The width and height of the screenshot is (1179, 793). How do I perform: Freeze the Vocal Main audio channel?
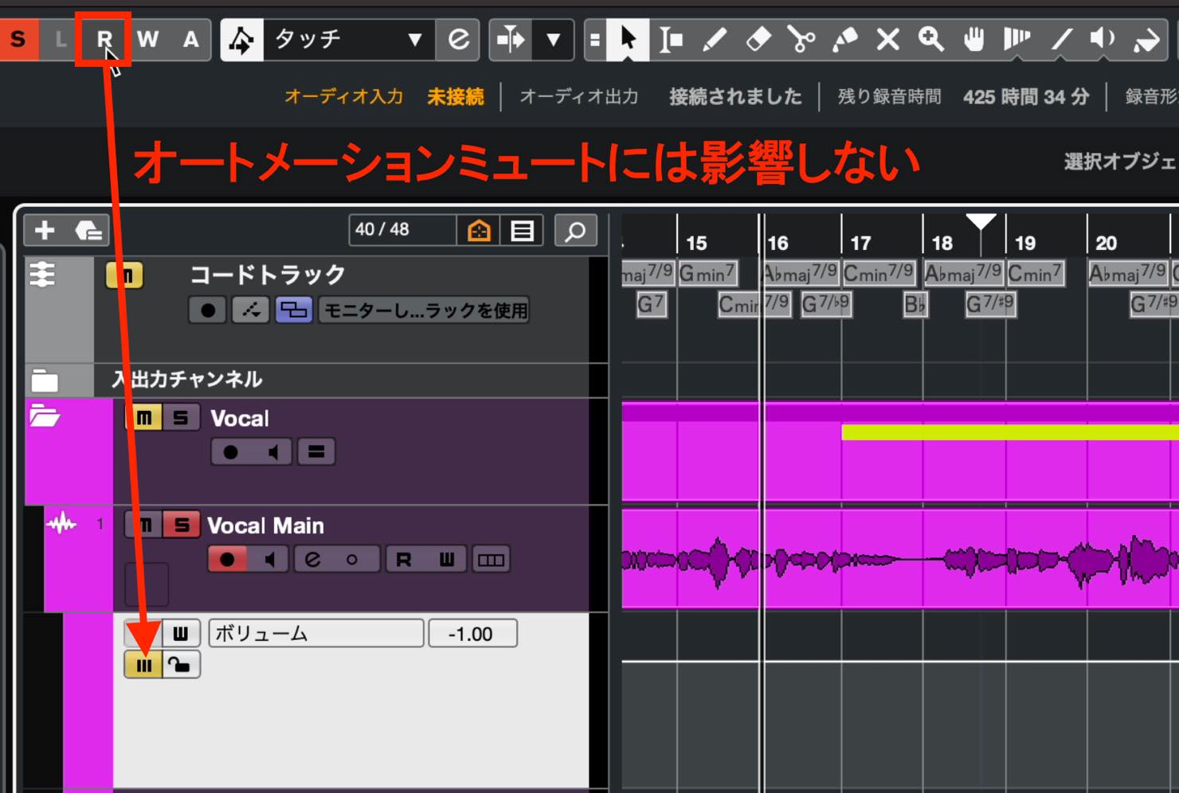tap(351, 560)
